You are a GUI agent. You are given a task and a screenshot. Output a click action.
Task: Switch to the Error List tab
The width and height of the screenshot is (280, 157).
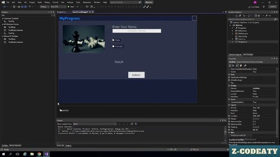(60, 145)
